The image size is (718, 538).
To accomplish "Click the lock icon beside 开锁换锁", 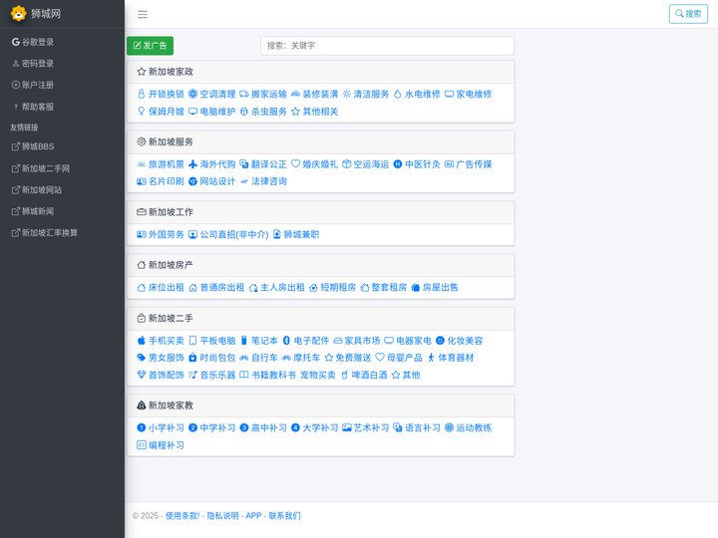I will pyautogui.click(x=141, y=94).
